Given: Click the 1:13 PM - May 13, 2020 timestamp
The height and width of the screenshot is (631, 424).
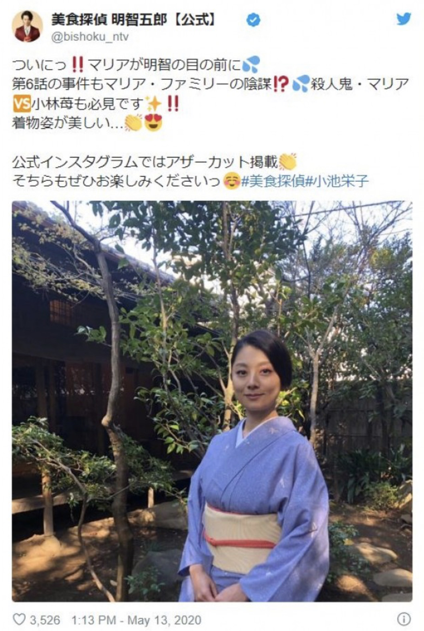Looking at the screenshot, I should click(x=136, y=620).
